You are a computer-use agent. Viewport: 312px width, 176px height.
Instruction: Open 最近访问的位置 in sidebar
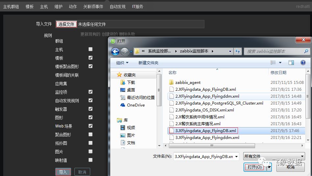coord(138,97)
